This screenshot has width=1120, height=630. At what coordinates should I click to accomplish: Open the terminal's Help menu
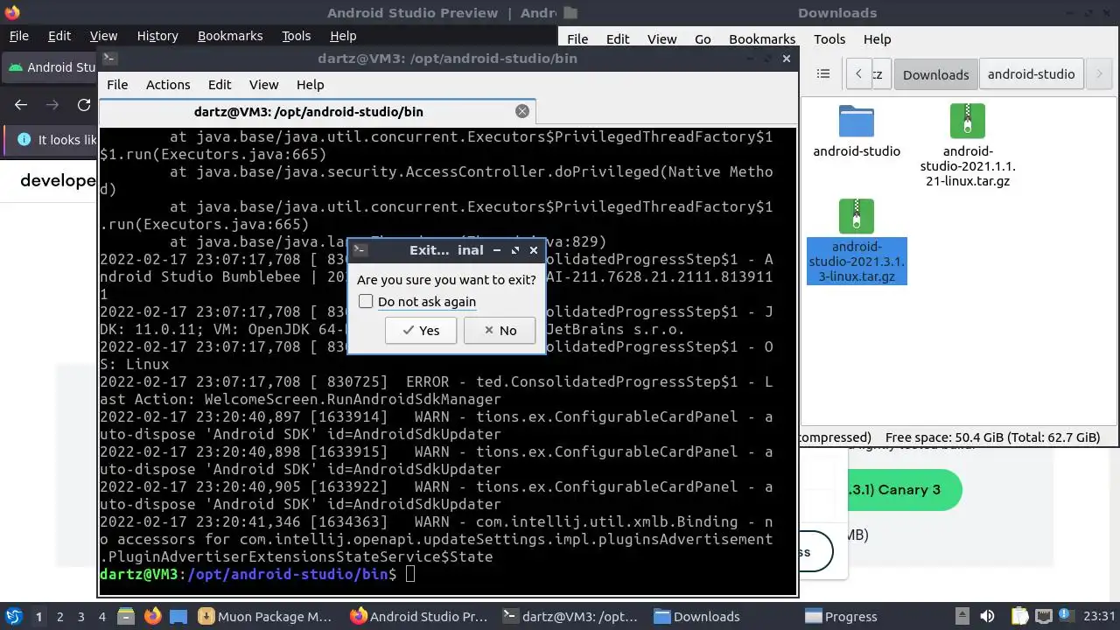tap(310, 84)
